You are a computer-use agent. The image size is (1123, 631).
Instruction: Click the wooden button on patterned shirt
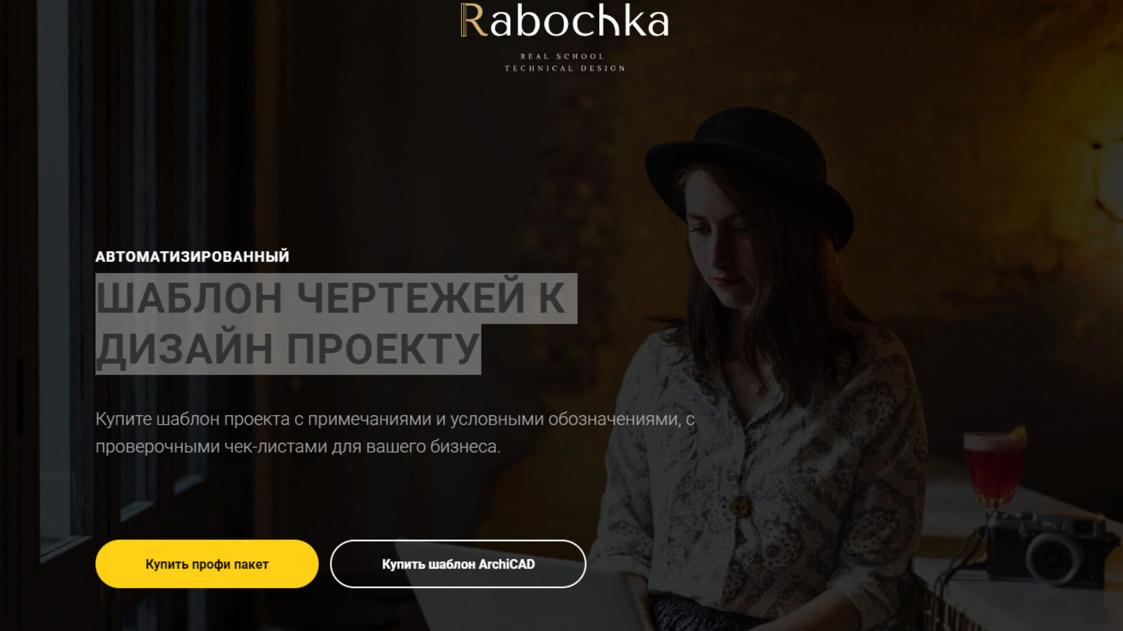click(x=740, y=506)
